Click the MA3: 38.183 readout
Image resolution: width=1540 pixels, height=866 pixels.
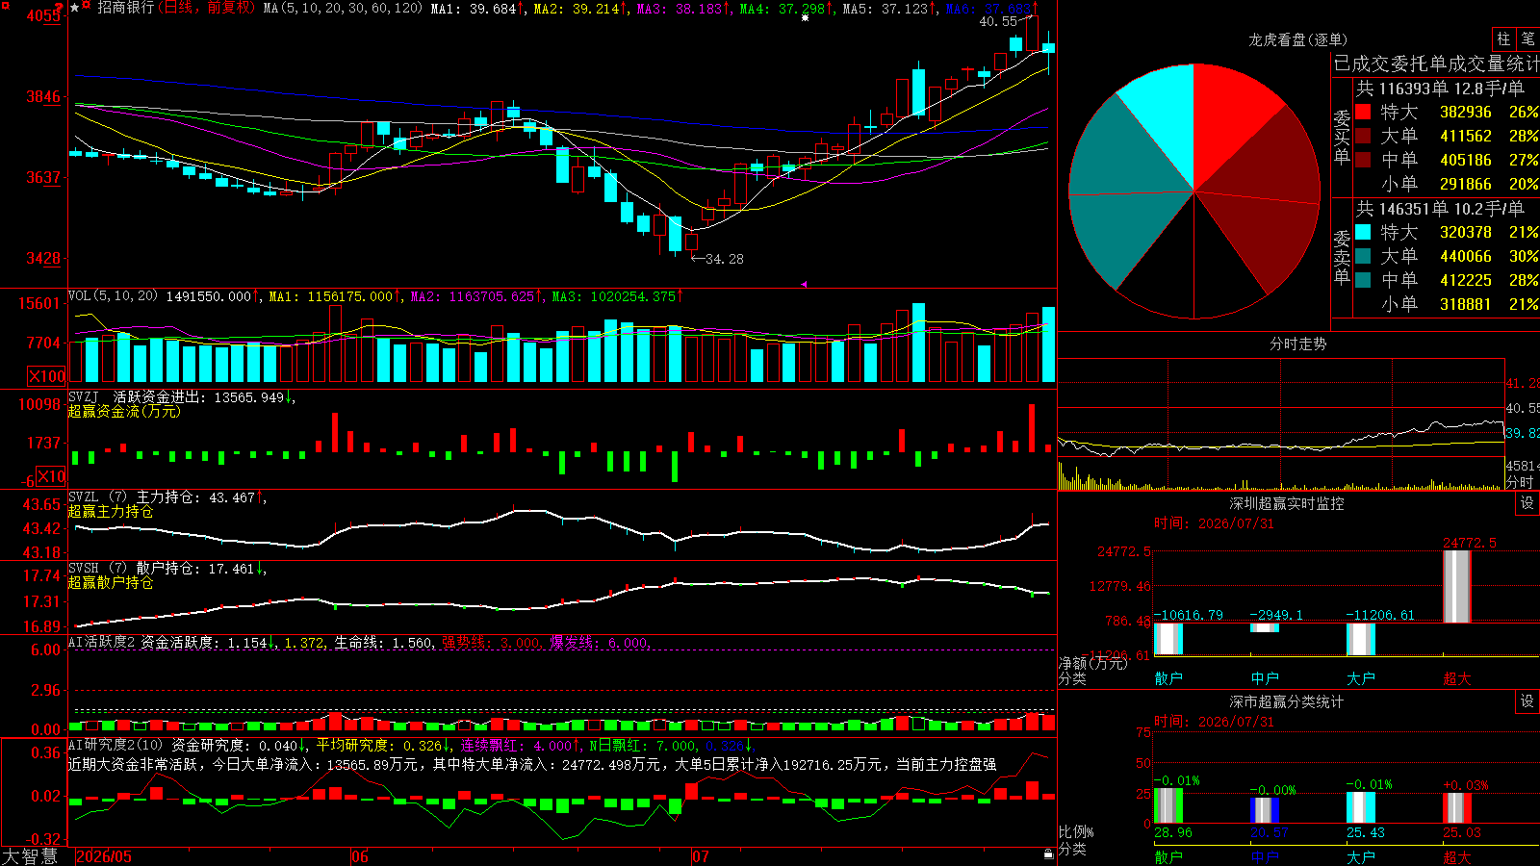[683, 9]
